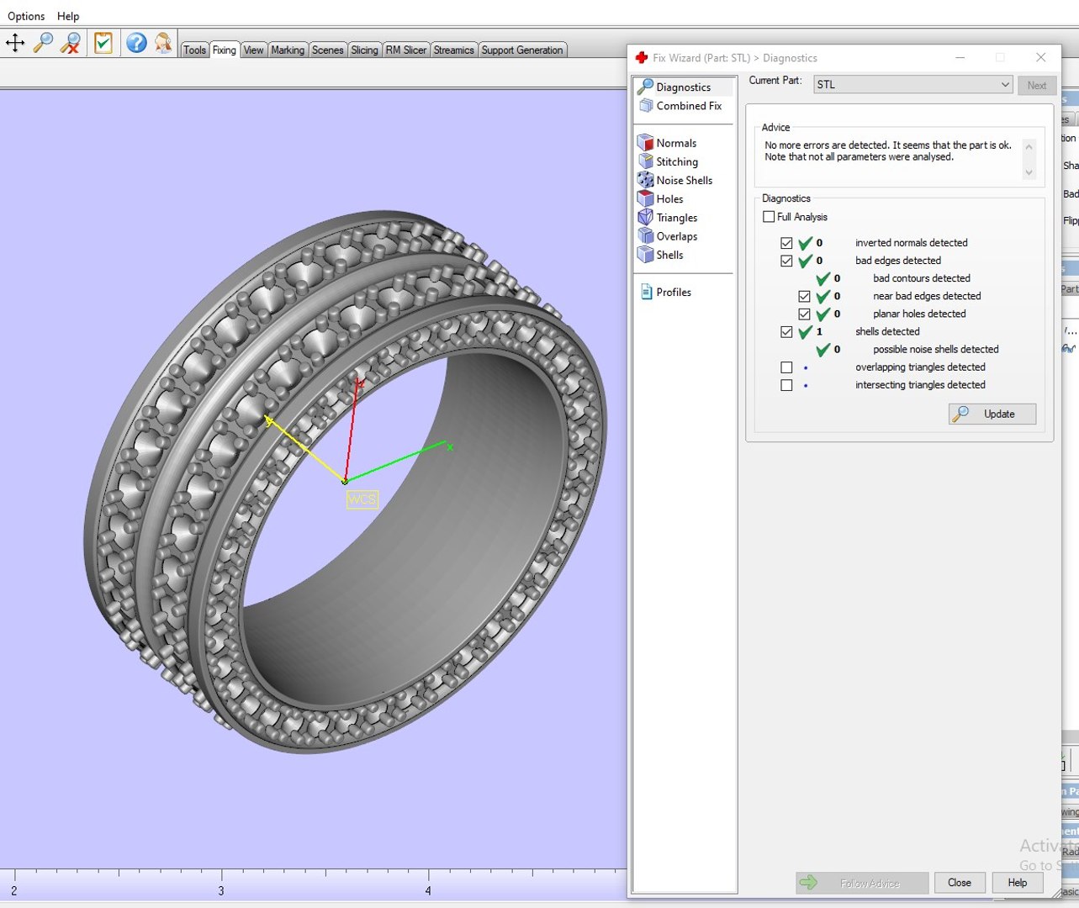Screen dimensions: 1079x908
Task: Select the pan/move arrows tool
Action: 15,43
